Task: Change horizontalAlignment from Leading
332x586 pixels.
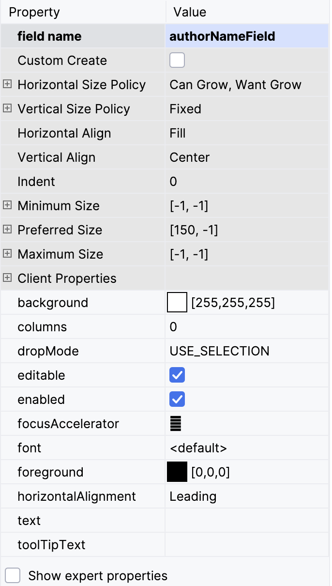Action: pyautogui.click(x=194, y=496)
